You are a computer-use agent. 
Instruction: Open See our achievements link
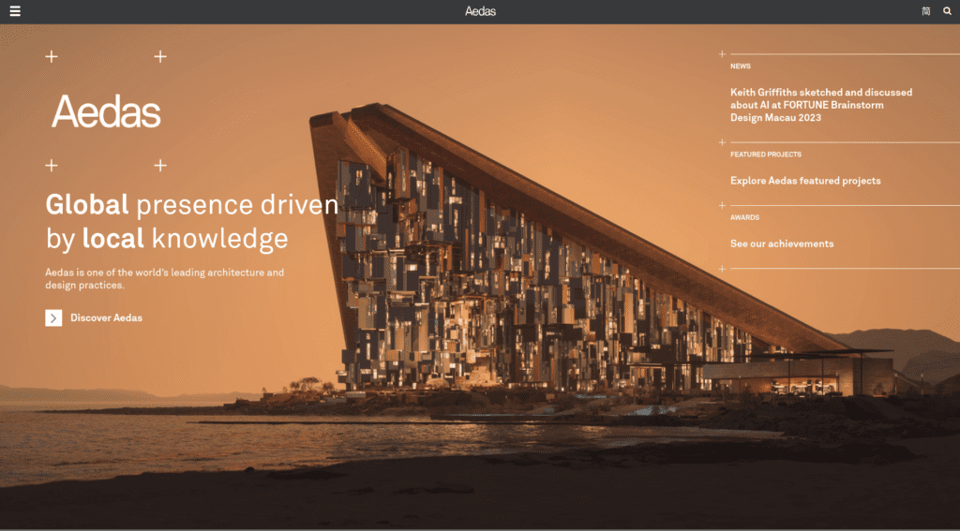pos(782,243)
